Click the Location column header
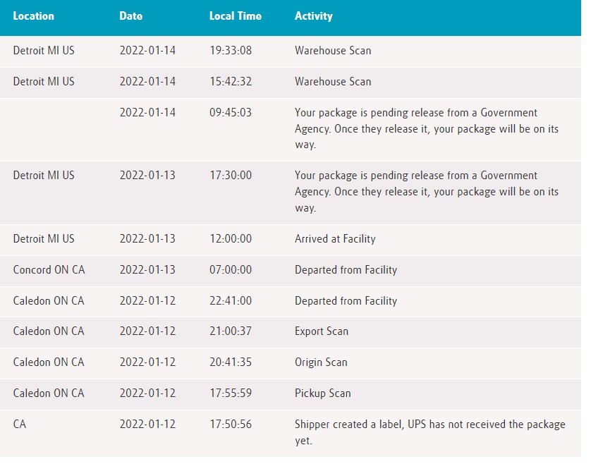Screen dimensions: 591x464 [x=34, y=16]
